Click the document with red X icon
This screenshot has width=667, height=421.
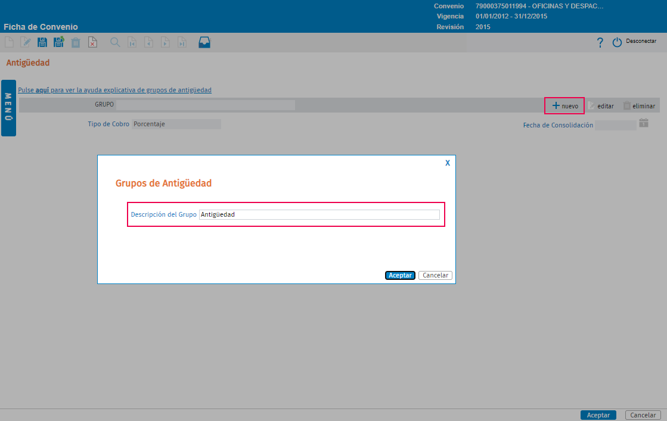(92, 42)
